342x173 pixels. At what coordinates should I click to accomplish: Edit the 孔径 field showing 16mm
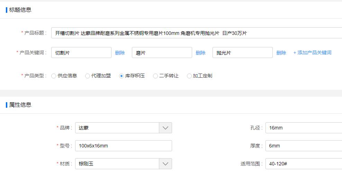point(304,128)
